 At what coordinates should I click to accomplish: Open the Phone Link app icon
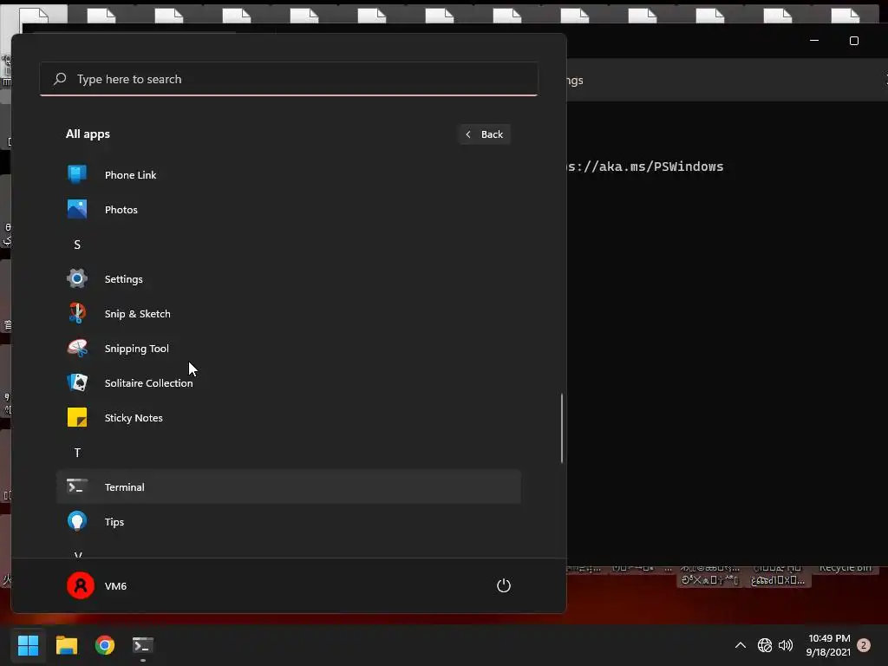[77, 174]
